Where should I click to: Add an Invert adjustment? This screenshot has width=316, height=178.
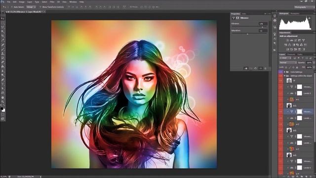(287, 49)
